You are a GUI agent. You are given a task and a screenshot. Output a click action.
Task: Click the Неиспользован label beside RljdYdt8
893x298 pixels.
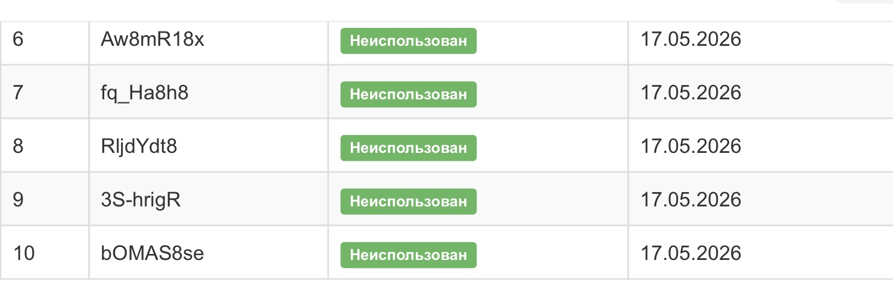point(408,148)
